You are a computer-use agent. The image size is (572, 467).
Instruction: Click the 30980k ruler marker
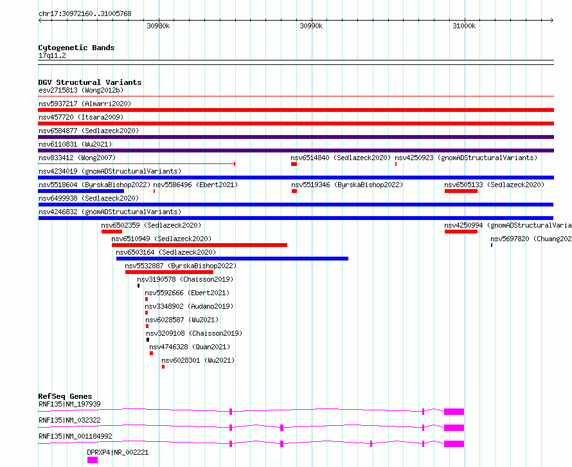[158, 26]
